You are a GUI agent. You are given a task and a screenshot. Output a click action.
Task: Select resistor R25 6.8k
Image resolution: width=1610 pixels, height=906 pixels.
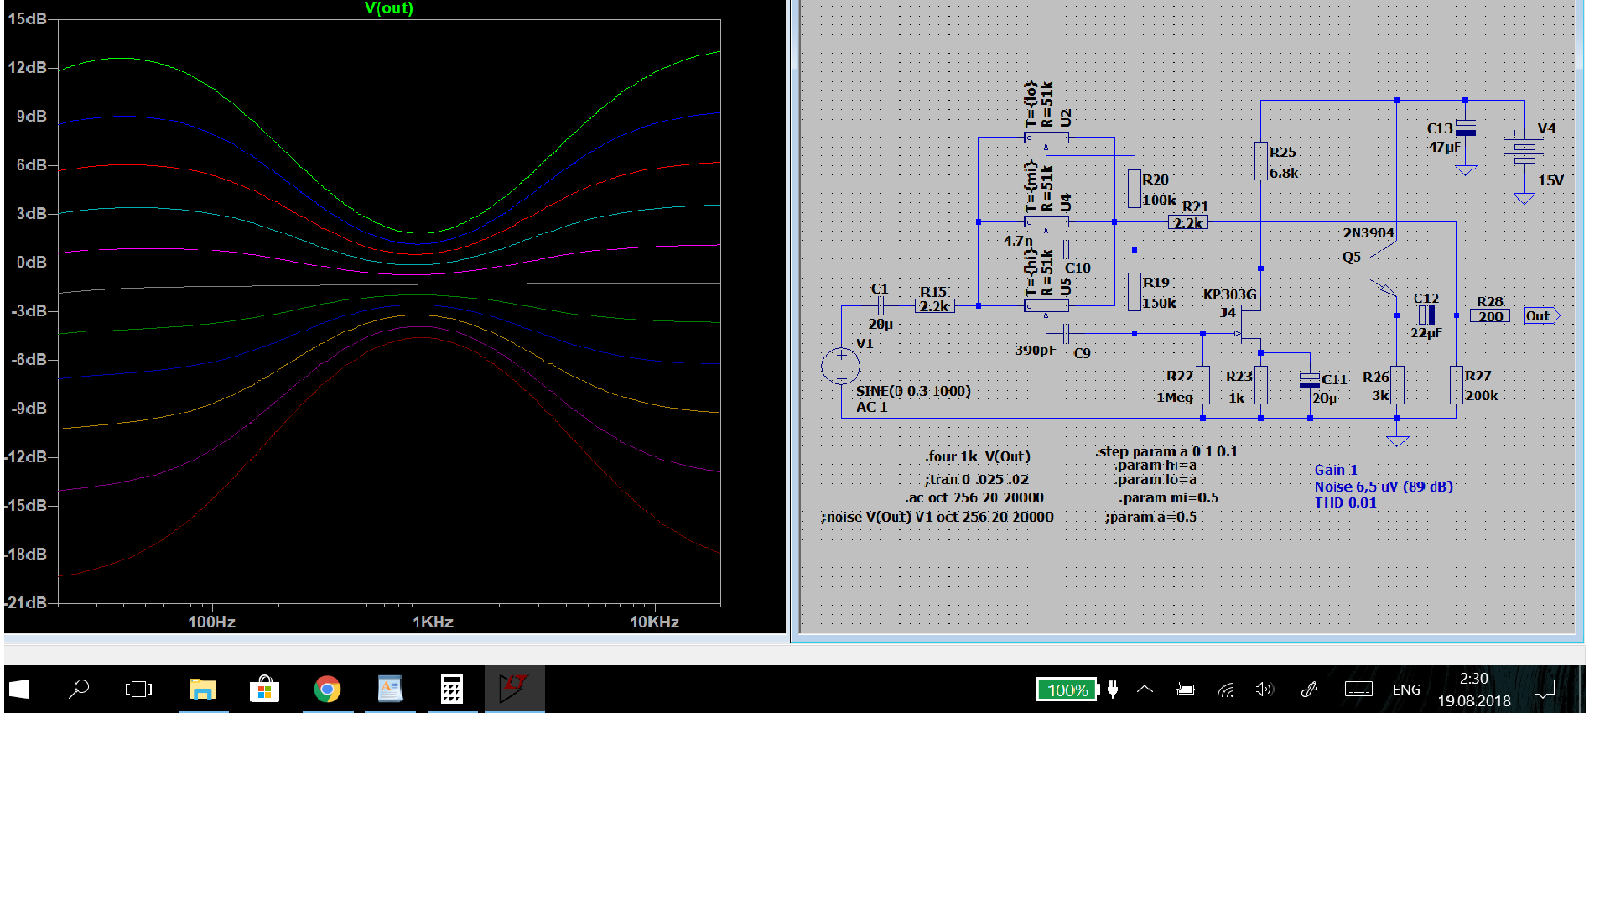click(x=1260, y=161)
